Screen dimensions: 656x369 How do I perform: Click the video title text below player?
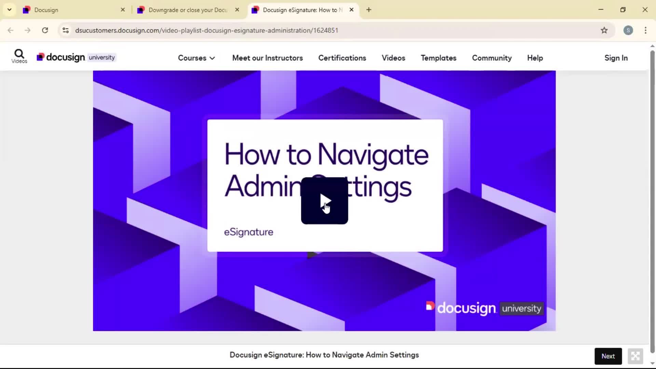(324, 355)
